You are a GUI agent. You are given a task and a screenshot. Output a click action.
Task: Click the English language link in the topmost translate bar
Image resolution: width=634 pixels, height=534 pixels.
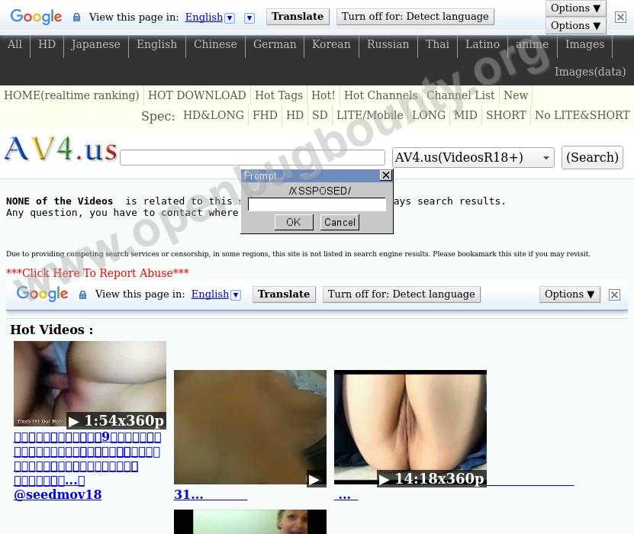[x=204, y=18]
